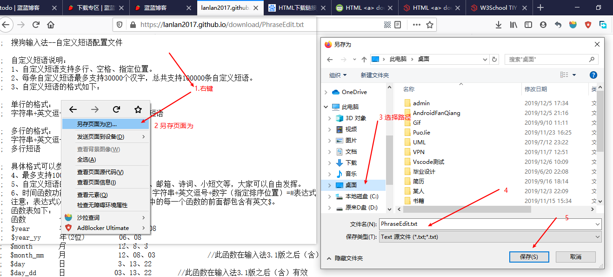Screen dimensions: 613x277
Task: Collapse the 此电脑 tree node
Action: tap(326, 107)
